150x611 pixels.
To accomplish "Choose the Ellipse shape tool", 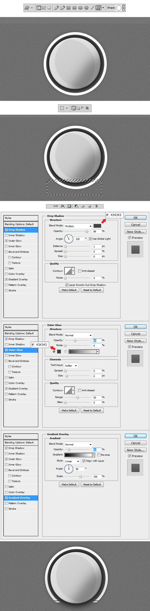I will [x=80, y=8].
